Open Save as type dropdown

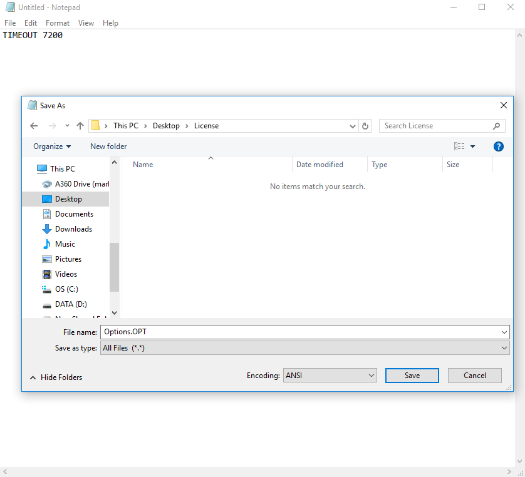point(304,348)
